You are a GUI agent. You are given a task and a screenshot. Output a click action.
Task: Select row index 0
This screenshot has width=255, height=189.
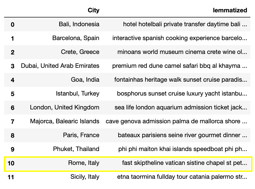[12, 24]
